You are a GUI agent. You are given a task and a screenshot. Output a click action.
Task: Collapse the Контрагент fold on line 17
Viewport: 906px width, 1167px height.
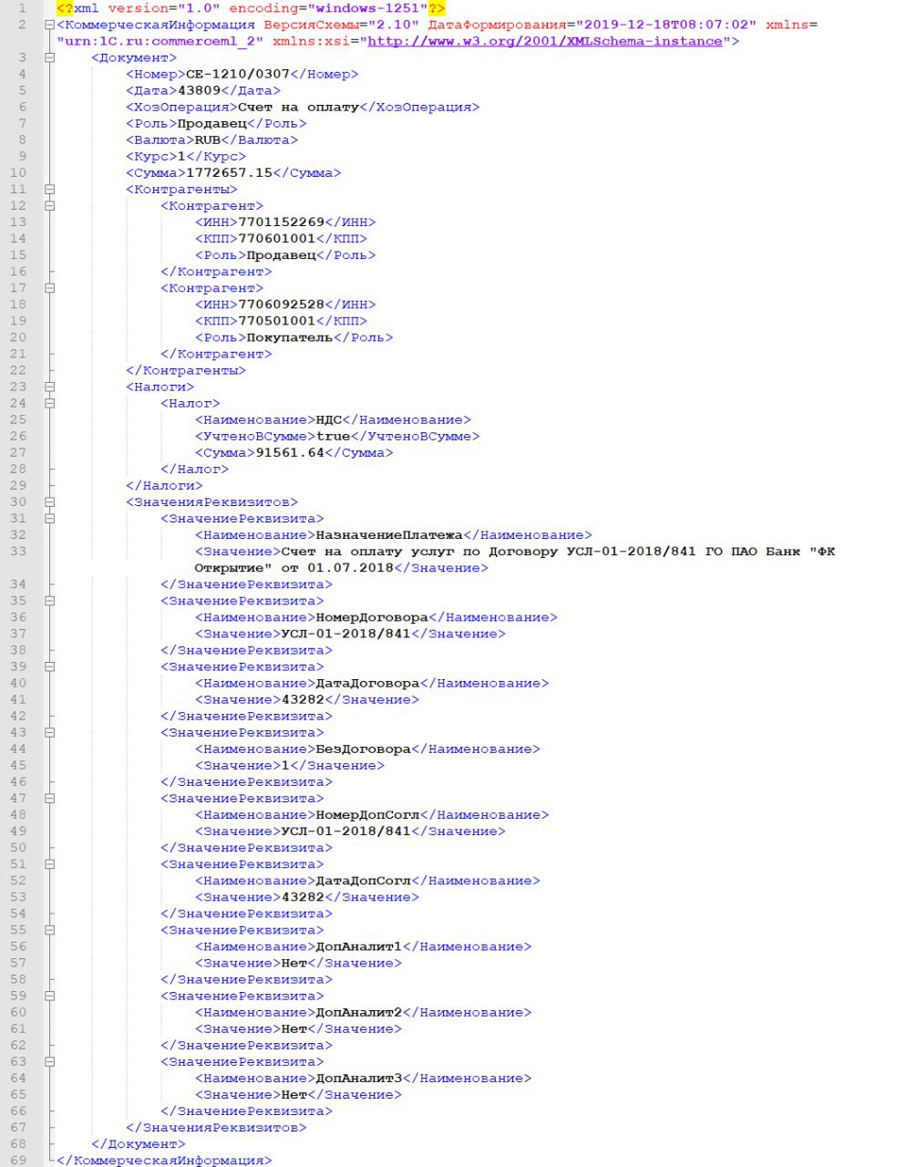click(x=49, y=288)
